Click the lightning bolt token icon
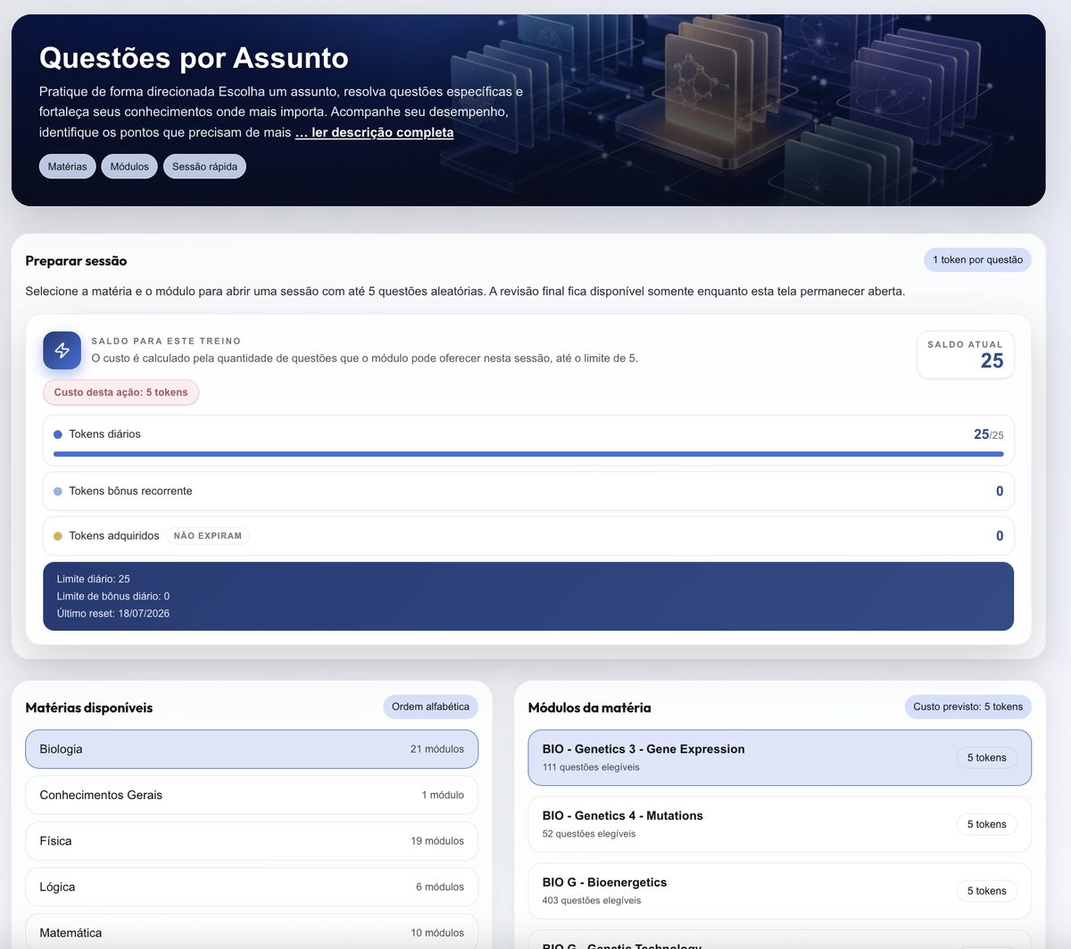 62,351
